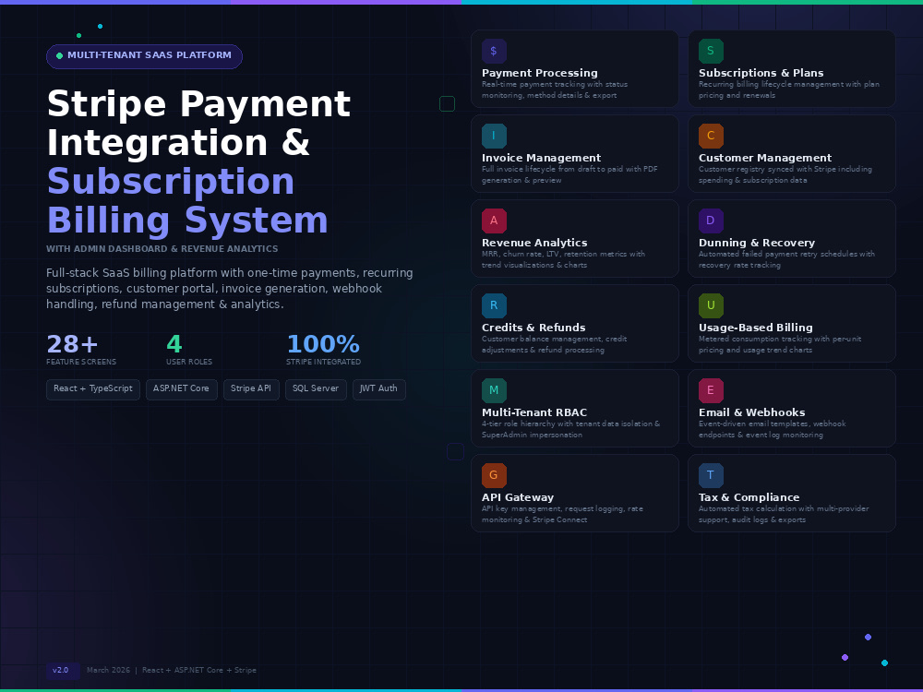Click the Stripe Payment Integration heading

coord(199,123)
